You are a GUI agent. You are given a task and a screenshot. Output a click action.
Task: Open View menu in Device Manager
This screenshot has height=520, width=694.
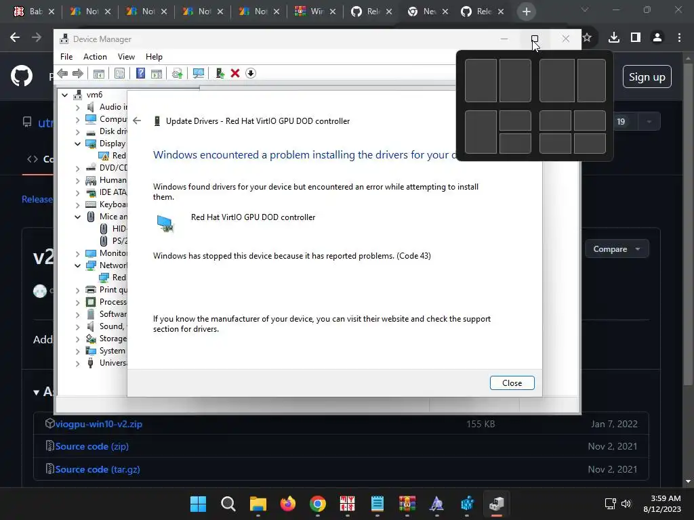click(x=126, y=57)
